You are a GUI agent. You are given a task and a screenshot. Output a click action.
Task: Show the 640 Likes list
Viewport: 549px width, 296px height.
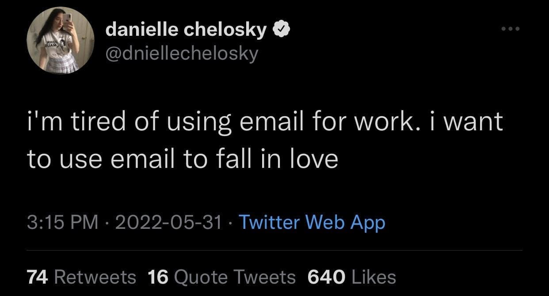tap(351, 277)
